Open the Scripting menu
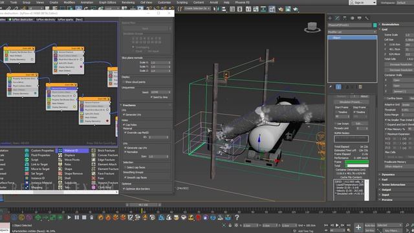This screenshot has width=414, height=233. [182, 3]
